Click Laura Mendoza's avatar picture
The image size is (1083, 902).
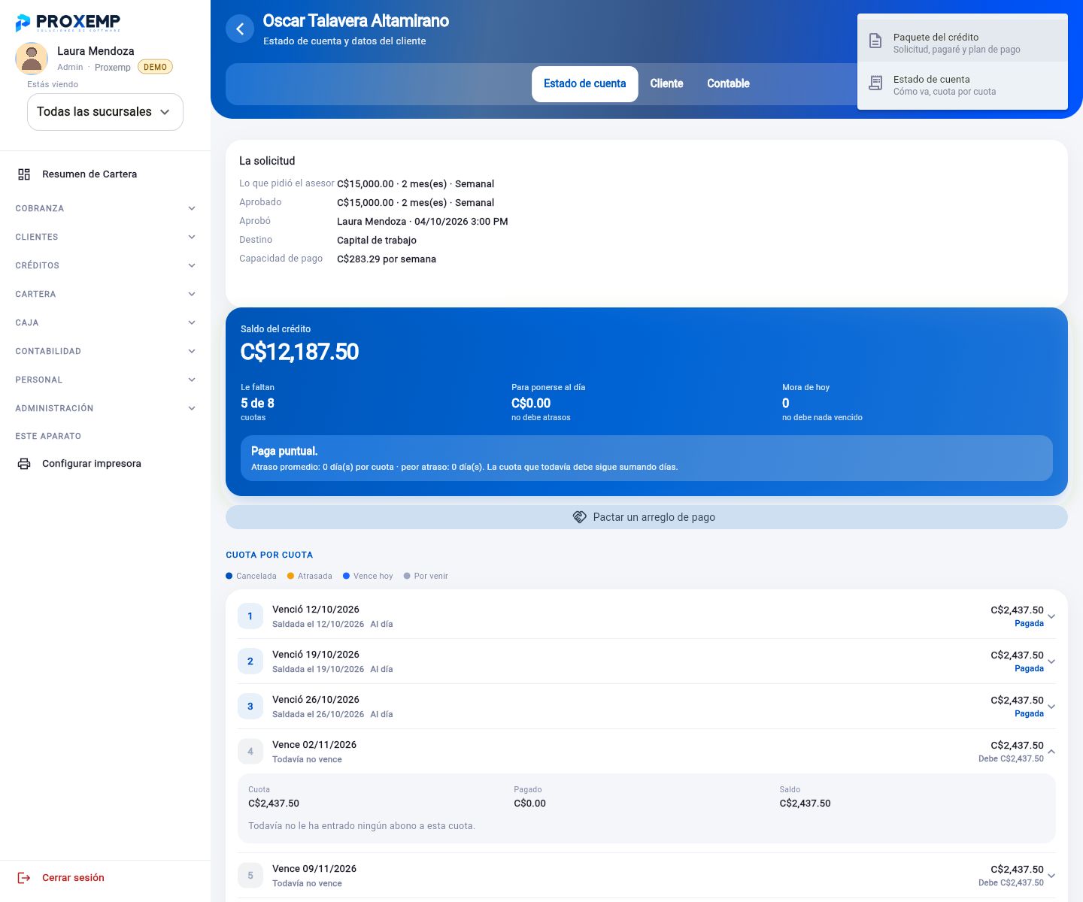point(32,59)
